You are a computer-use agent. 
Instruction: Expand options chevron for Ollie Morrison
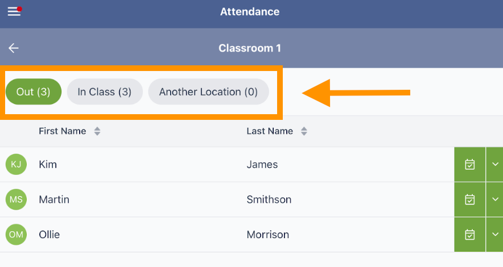pyautogui.click(x=495, y=235)
